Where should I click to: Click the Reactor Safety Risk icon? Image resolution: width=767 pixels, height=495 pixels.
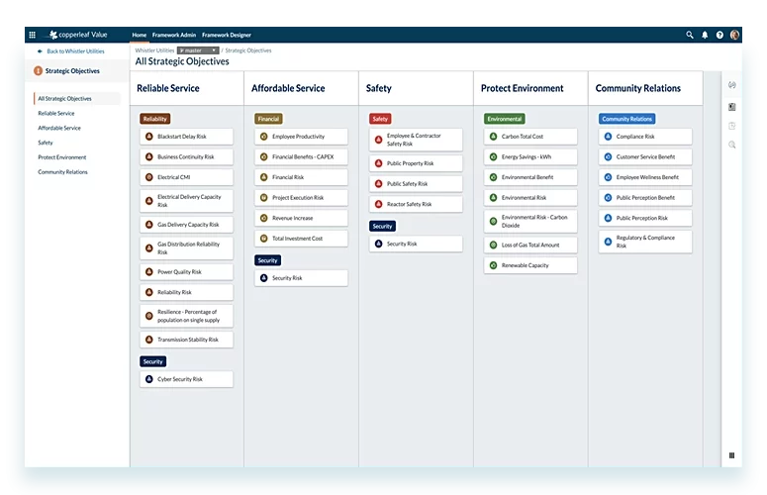pos(378,204)
